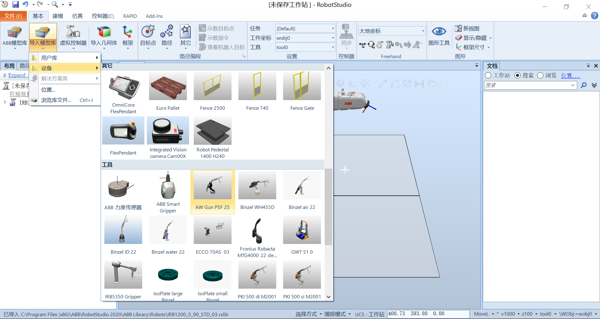Click the 导入模型库 button
The height and width of the screenshot is (319, 600).
pyautogui.click(x=43, y=37)
